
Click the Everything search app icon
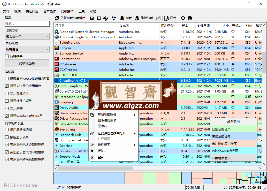coord(57,129)
